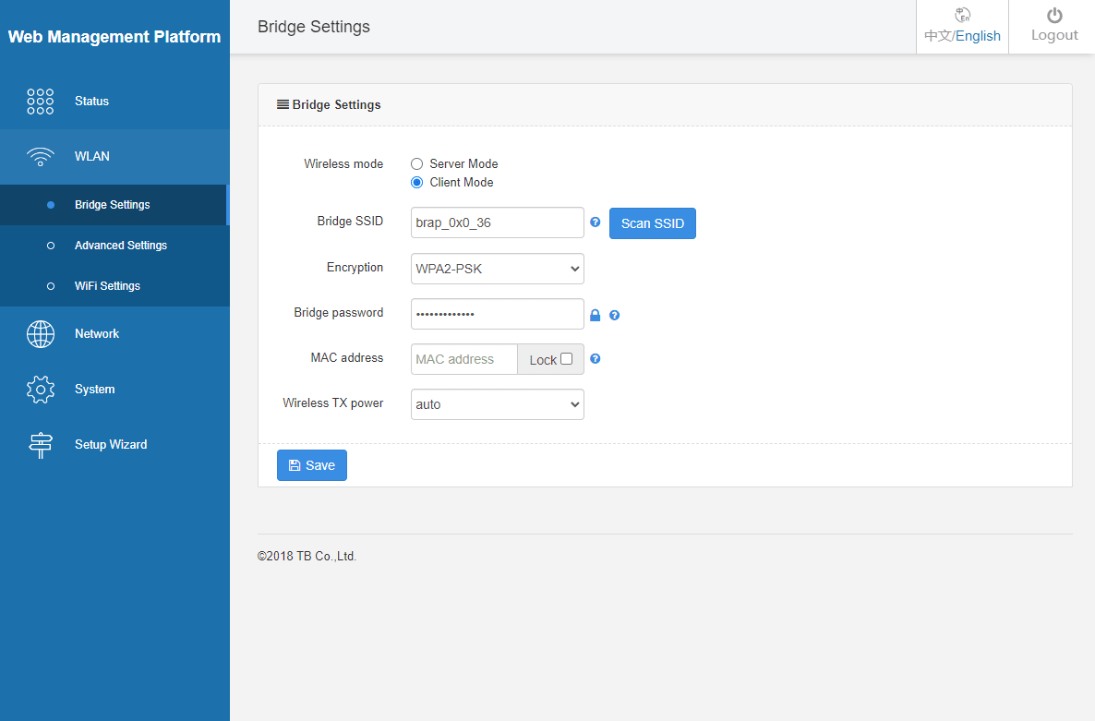Expand the Wireless TX power dropdown

coord(497,404)
